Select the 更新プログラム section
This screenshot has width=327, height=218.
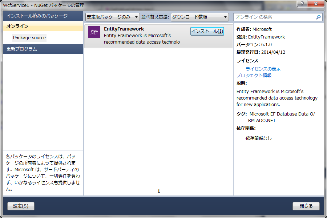point(43,49)
